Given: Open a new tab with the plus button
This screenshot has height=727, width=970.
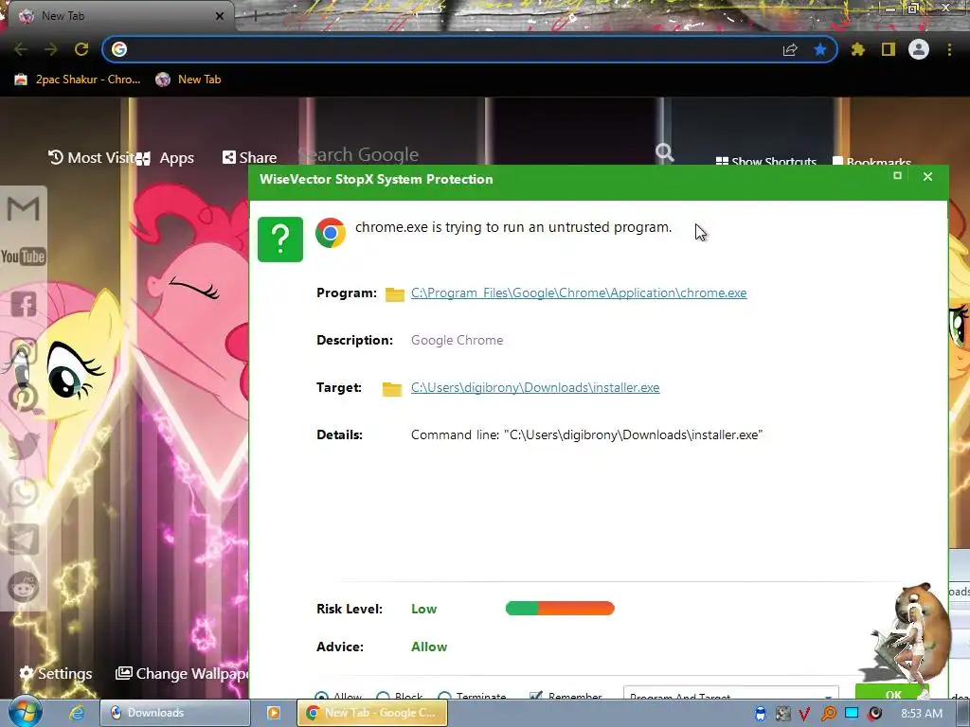Looking at the screenshot, I should click(x=255, y=17).
